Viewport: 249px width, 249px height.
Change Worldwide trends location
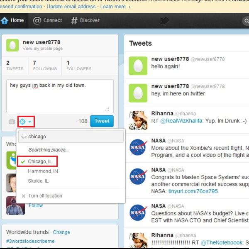[x=61, y=232]
